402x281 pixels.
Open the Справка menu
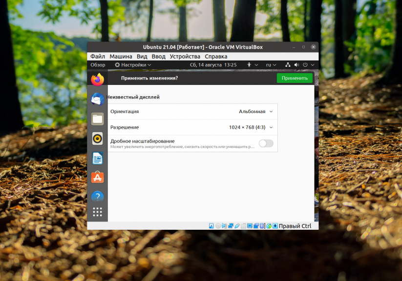click(x=216, y=57)
